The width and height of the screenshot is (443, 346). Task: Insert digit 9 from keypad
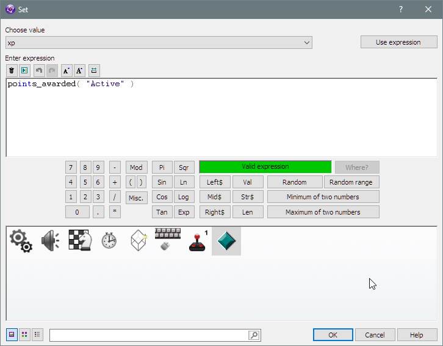(98, 167)
